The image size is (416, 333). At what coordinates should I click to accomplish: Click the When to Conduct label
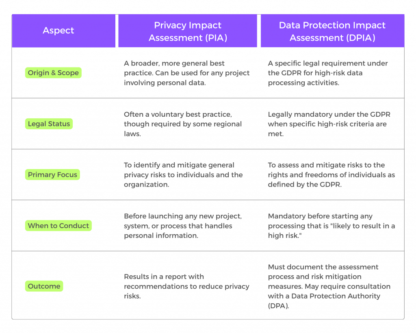click(x=58, y=226)
